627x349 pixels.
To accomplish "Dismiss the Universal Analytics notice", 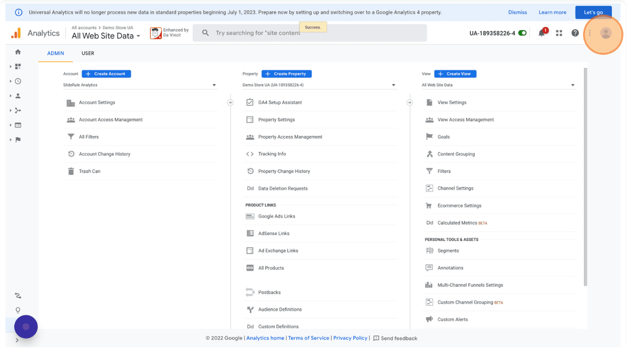I will click(x=518, y=12).
